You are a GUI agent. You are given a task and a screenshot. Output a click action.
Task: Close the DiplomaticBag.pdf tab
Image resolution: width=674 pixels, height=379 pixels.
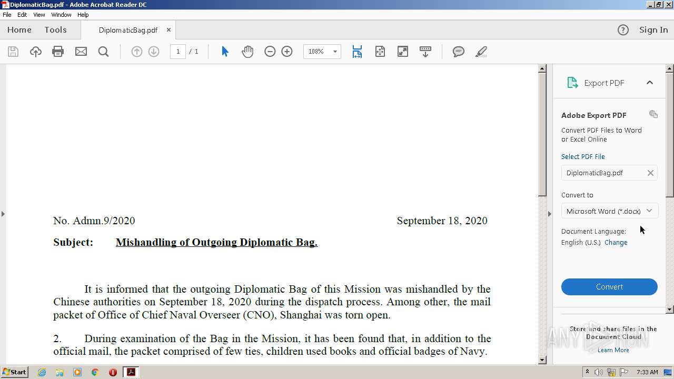[168, 30]
